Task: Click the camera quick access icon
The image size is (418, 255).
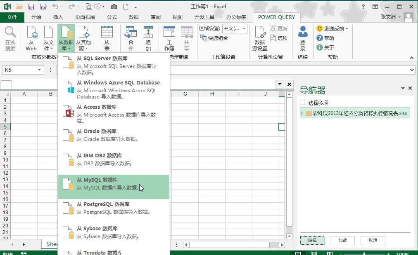Action: [114, 7]
